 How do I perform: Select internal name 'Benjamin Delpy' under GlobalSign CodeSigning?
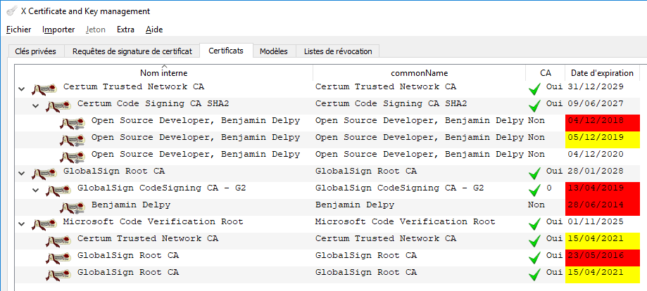click(x=131, y=205)
